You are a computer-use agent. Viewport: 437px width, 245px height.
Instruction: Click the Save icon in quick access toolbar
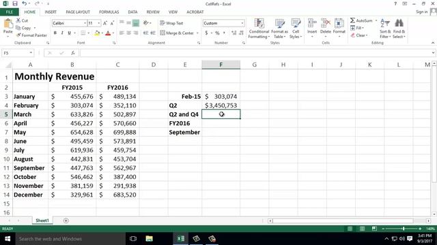point(15,3)
